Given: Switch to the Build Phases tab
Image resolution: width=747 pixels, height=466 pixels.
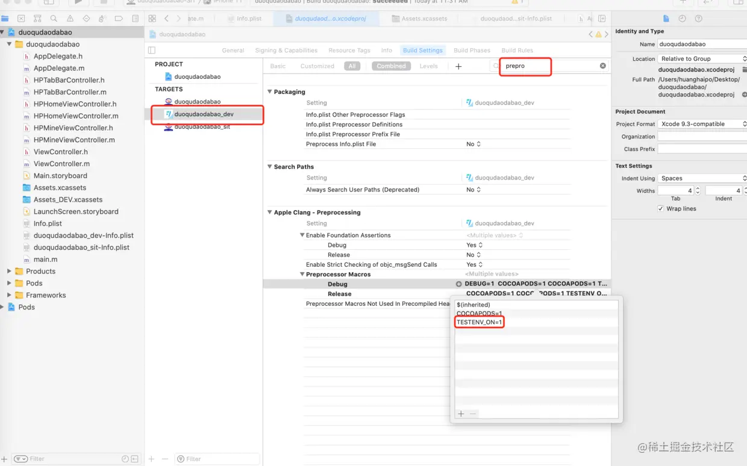Looking at the screenshot, I should tap(472, 51).
